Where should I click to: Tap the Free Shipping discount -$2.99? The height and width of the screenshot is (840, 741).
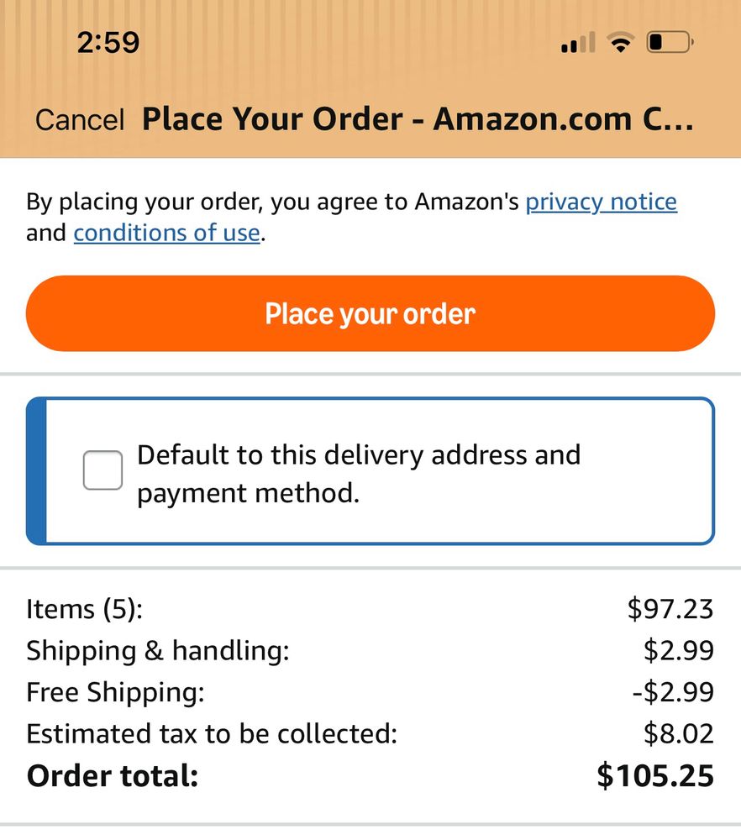point(674,692)
